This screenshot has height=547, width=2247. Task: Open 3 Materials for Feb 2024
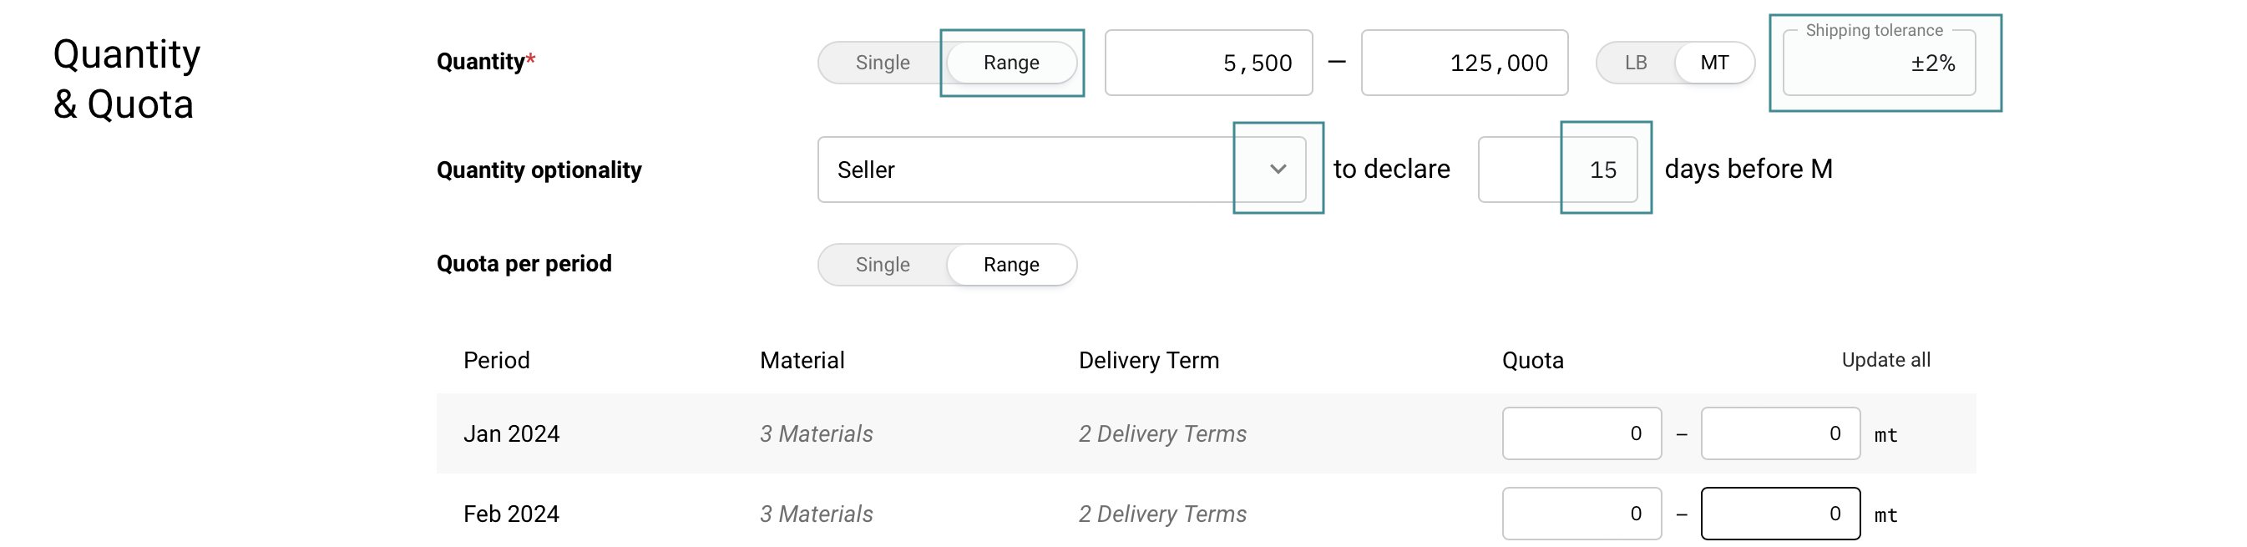[x=816, y=514]
